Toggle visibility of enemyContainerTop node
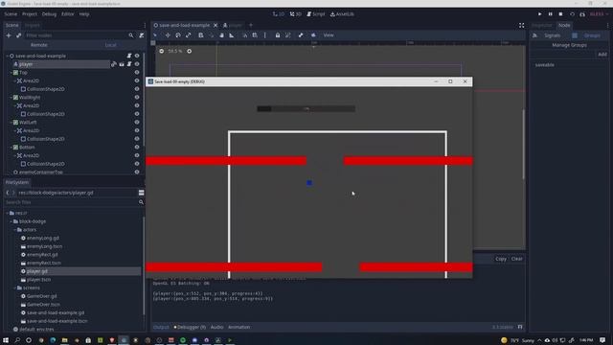The height and width of the screenshot is (345, 613). pos(137,172)
